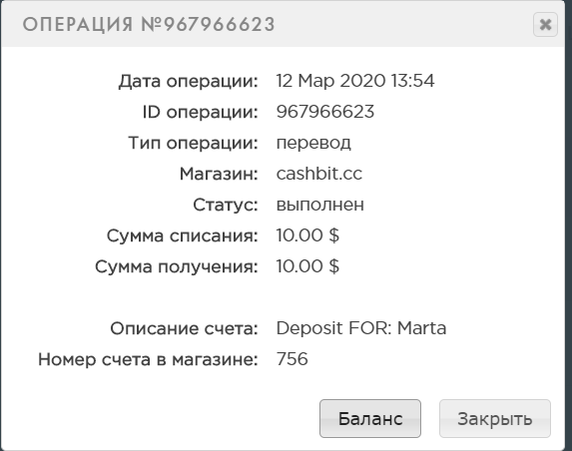Click the Магазин label
This screenshot has width=572, height=451.
tap(219, 174)
